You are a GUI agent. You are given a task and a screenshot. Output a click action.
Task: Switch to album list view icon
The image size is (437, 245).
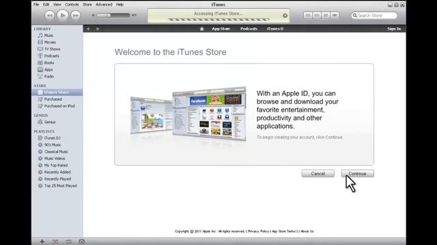[x=317, y=15]
